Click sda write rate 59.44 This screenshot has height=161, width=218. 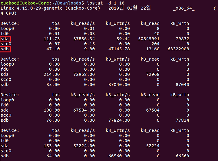tap(123, 39)
